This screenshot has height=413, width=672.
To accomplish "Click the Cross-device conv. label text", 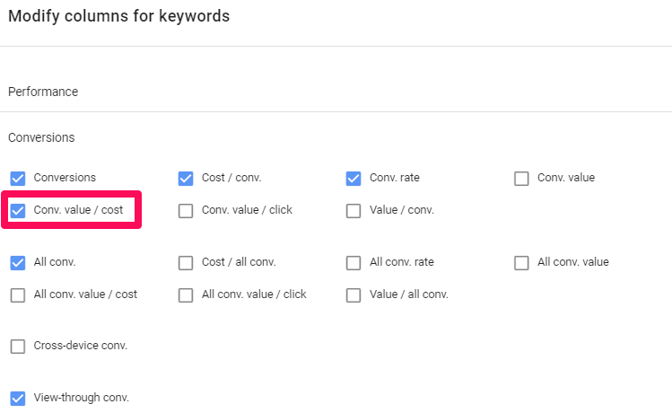I will (x=81, y=346).
